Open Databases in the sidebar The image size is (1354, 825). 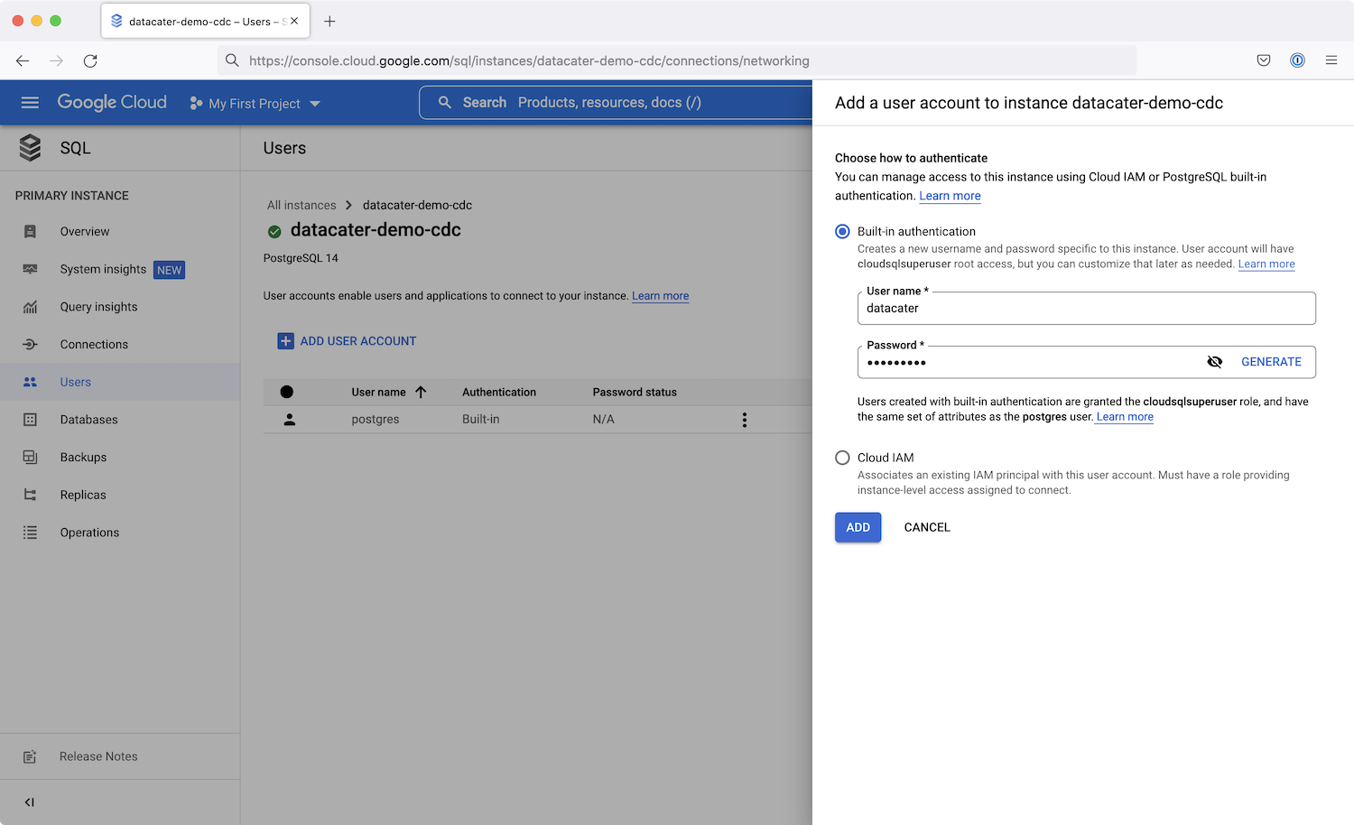pos(88,420)
